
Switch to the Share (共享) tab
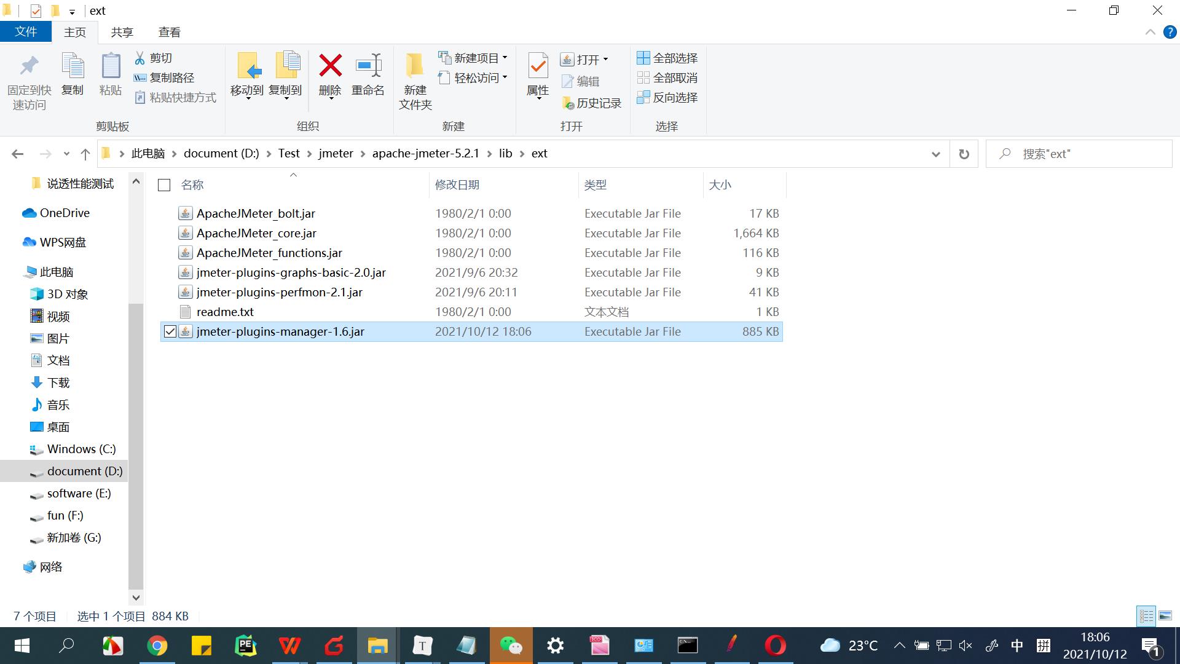click(122, 32)
